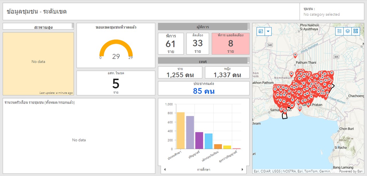The width and height of the screenshot is (367, 176).
Task: Click the pink พิการ และติดเตียง card
Action: pos(231,43)
